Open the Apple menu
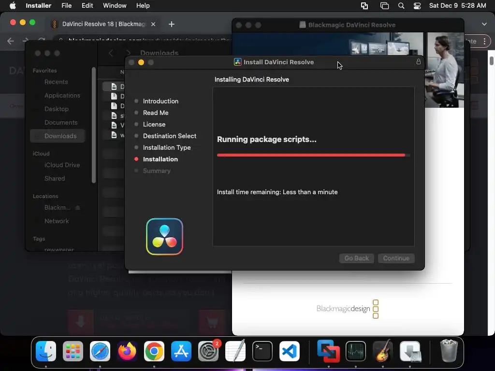This screenshot has width=495, height=371. click(x=13, y=6)
